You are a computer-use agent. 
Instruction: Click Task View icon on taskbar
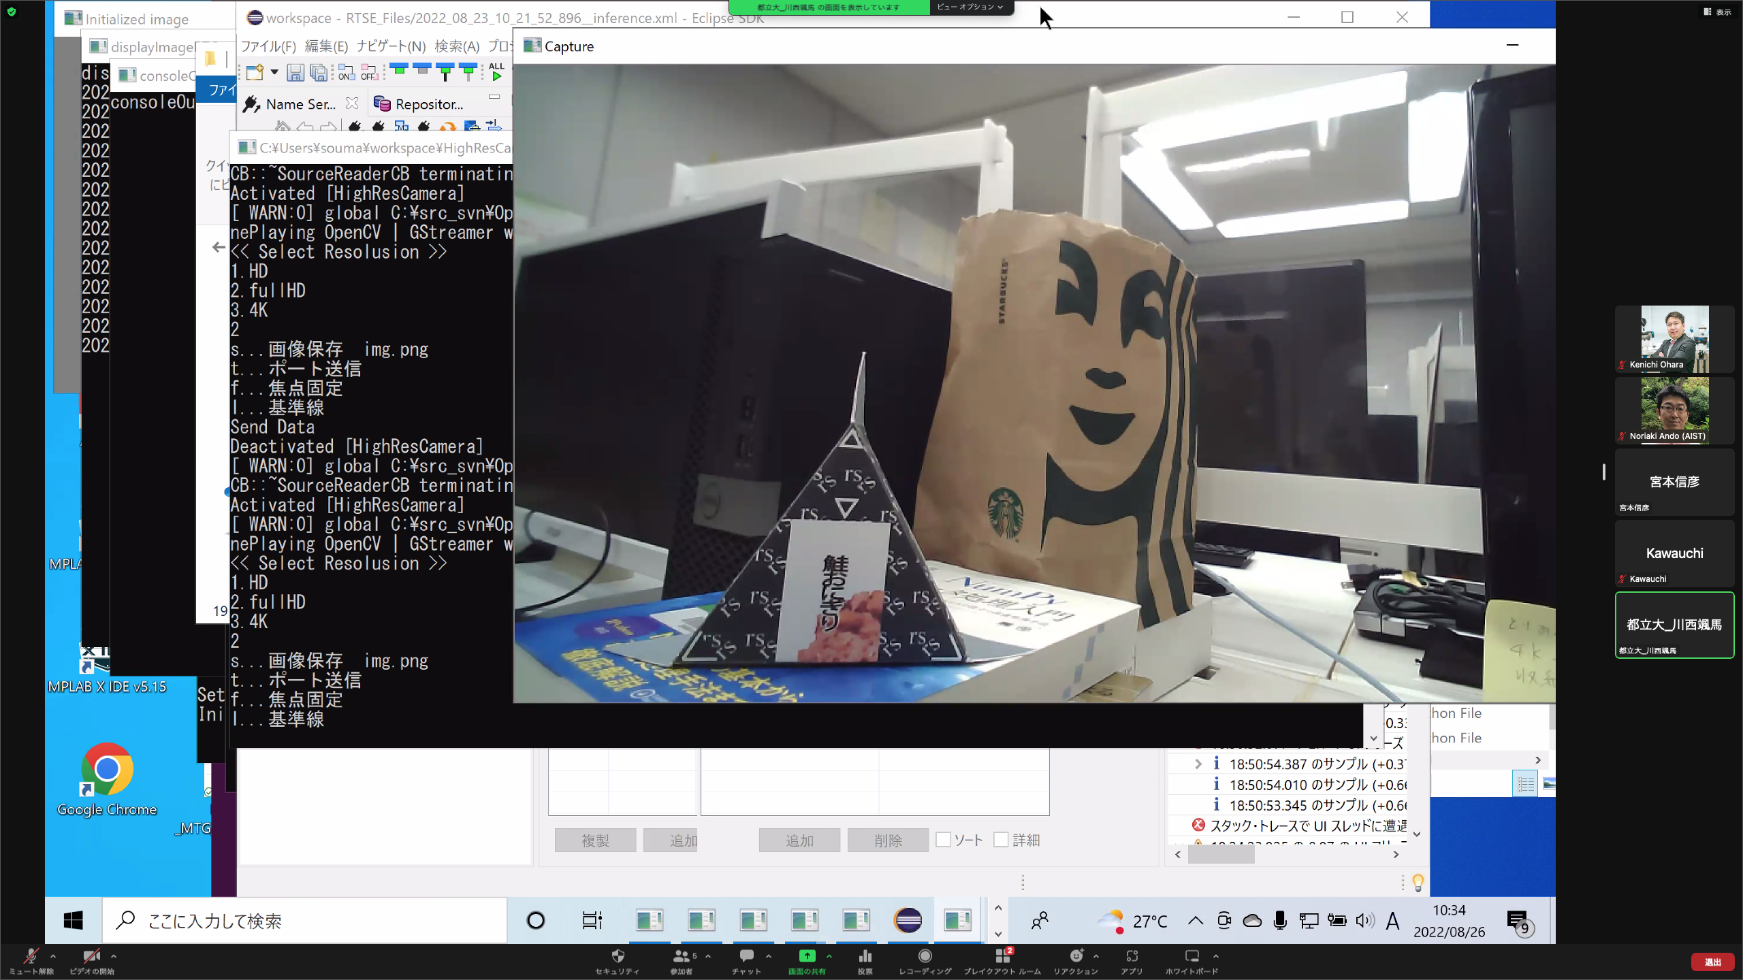592,921
